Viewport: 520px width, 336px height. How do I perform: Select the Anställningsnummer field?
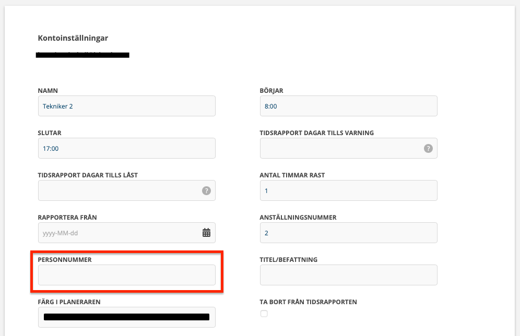[348, 233]
